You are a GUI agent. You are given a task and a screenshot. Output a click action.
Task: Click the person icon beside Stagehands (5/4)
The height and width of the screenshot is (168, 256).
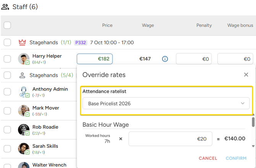(22, 75)
